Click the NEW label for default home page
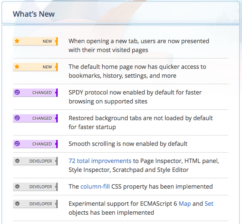Screen dimensions: 242x224 pos(47,67)
